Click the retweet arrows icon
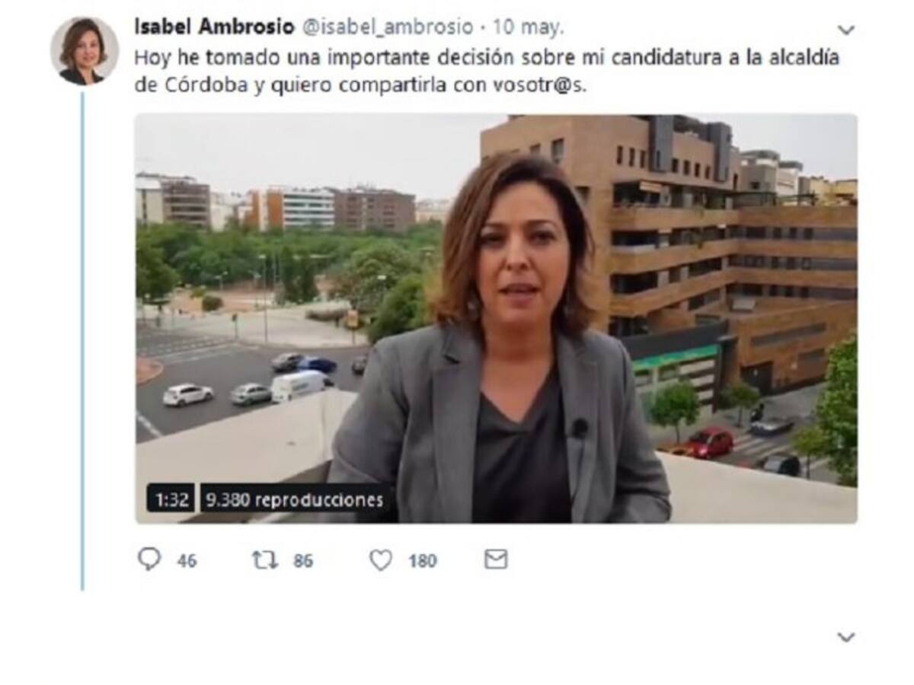 click(x=264, y=560)
